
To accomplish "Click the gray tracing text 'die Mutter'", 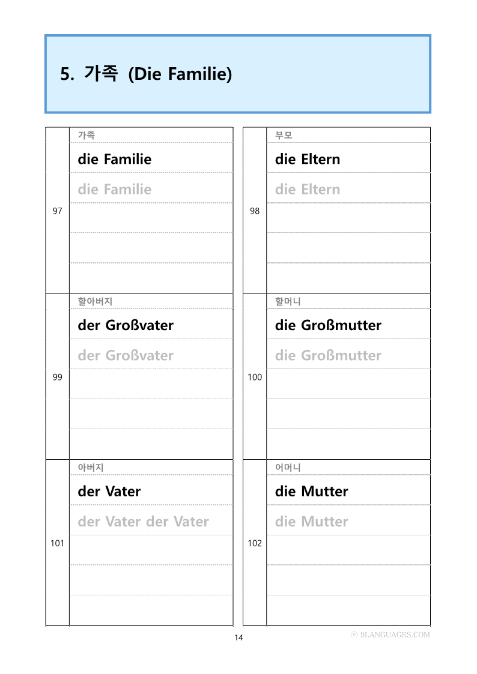I will [x=311, y=522].
